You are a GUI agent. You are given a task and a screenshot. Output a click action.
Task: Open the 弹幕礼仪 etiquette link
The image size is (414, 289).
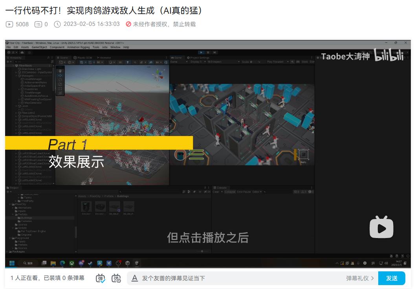(x=360, y=278)
